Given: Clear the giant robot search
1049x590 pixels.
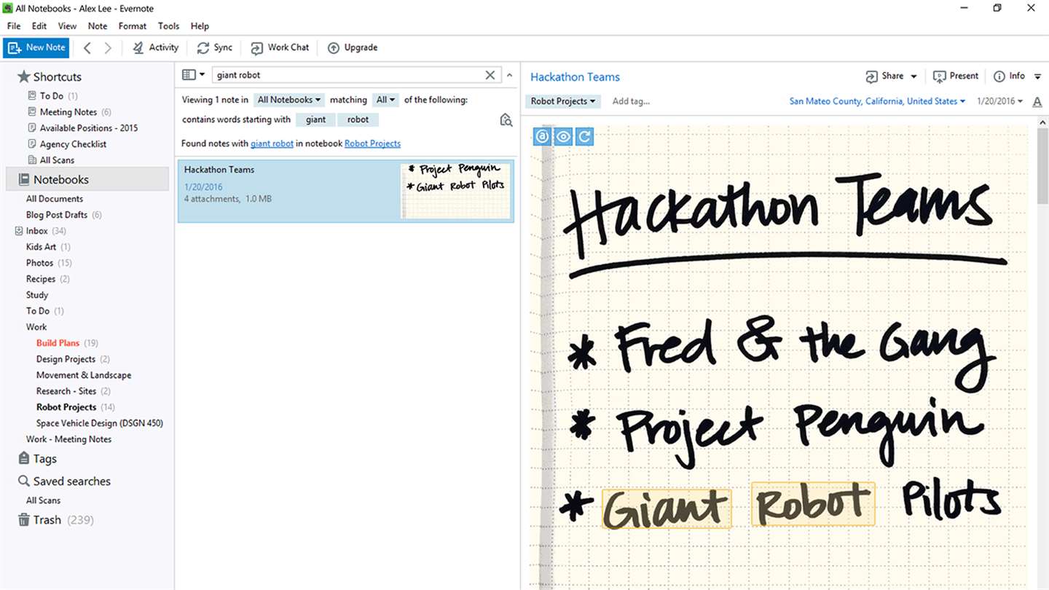Looking at the screenshot, I should pyautogui.click(x=490, y=75).
